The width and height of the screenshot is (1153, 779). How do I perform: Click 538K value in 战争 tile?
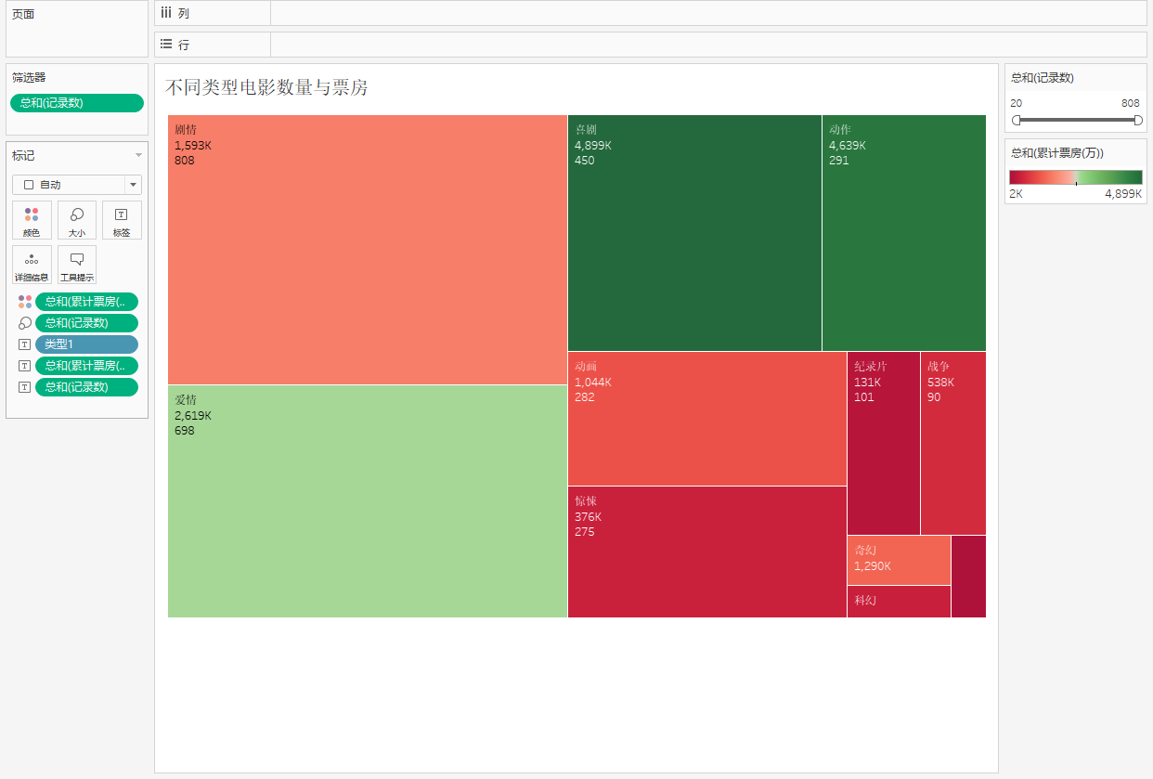click(940, 382)
